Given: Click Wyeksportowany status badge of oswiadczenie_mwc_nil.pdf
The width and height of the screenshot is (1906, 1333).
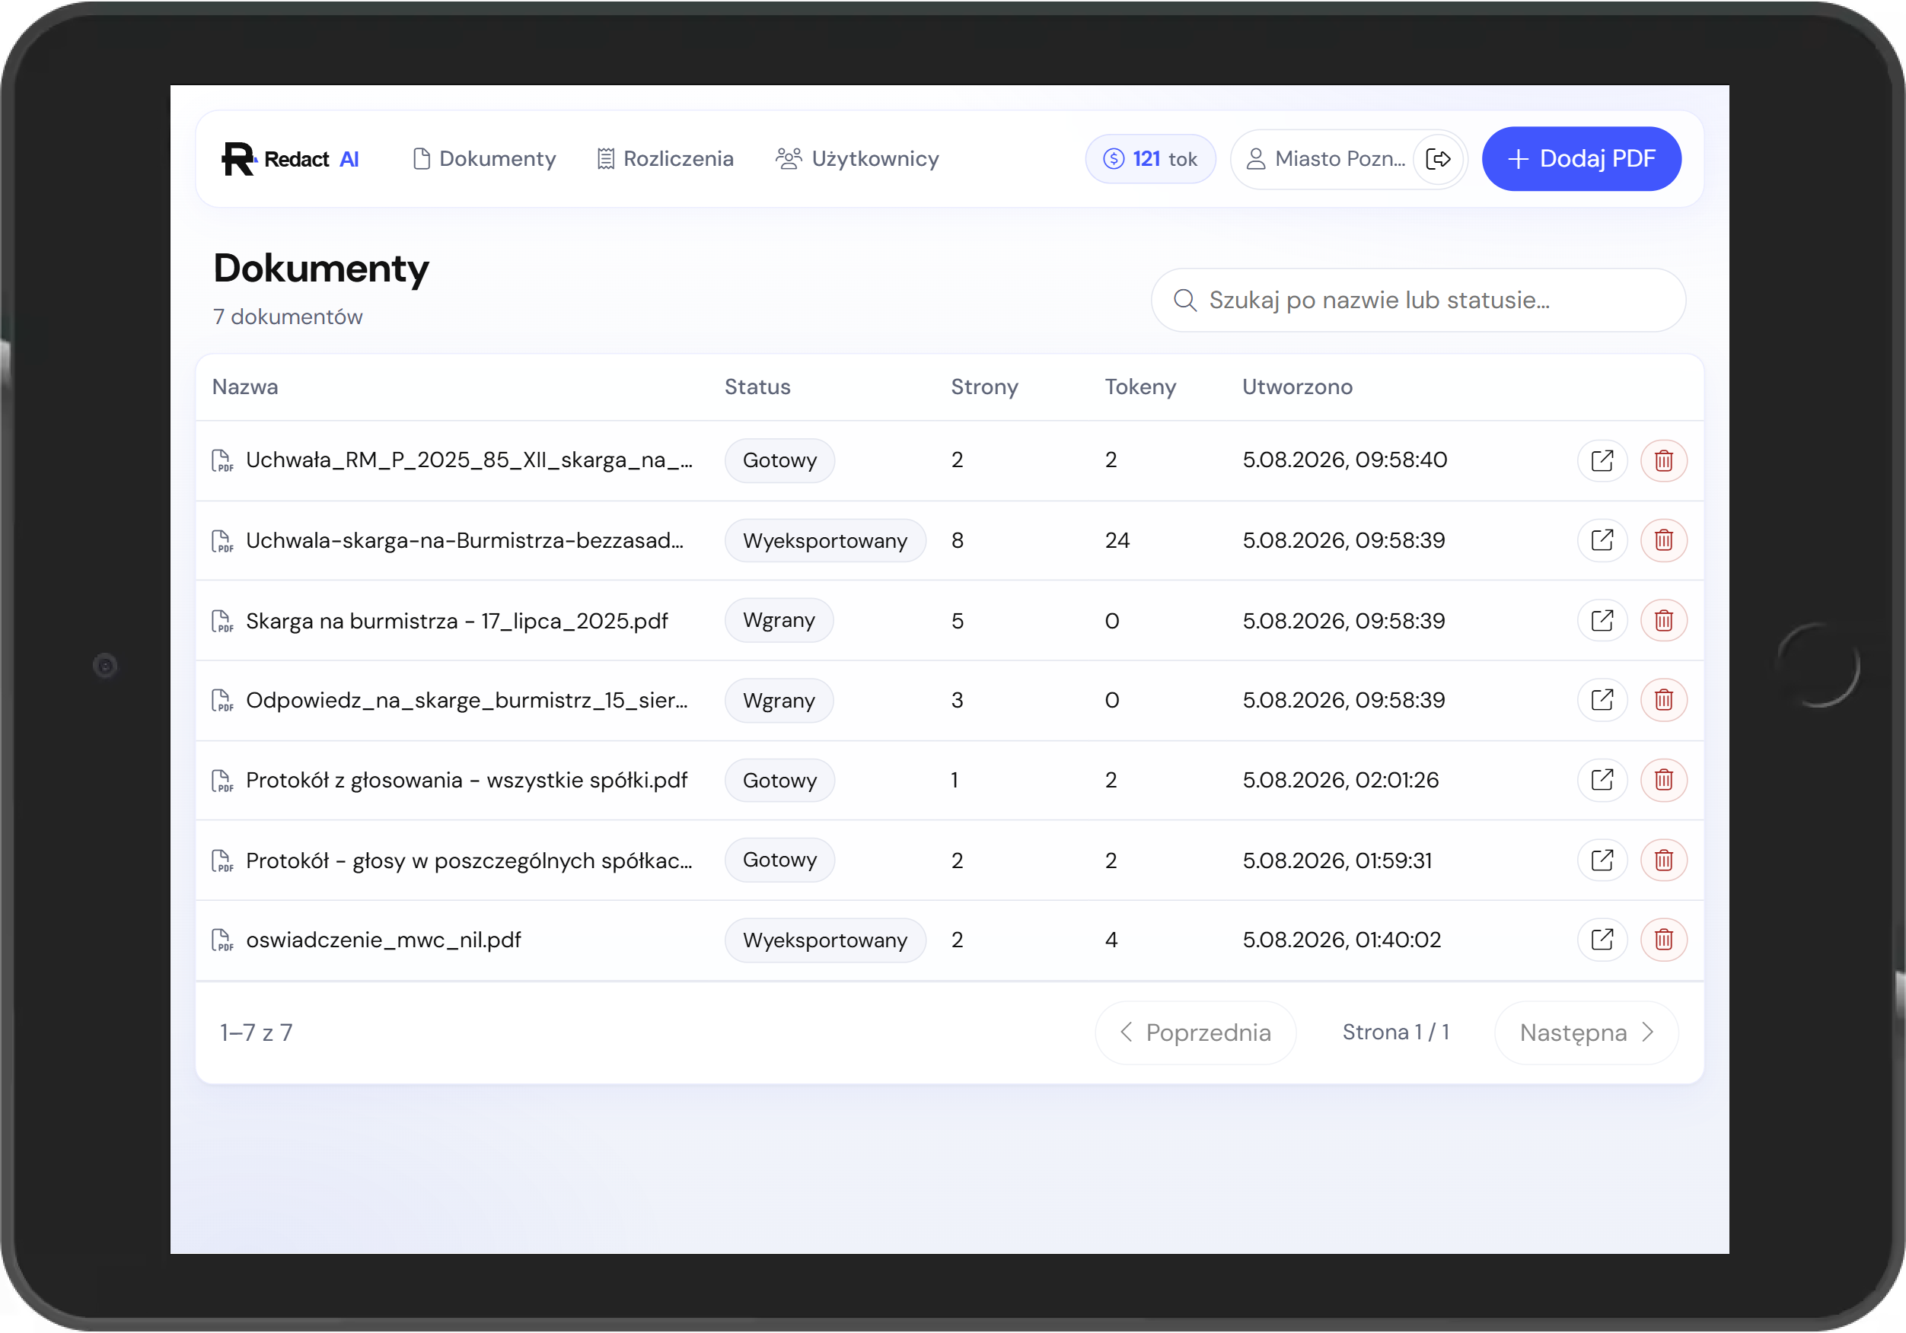Looking at the screenshot, I should pyautogui.click(x=824, y=940).
